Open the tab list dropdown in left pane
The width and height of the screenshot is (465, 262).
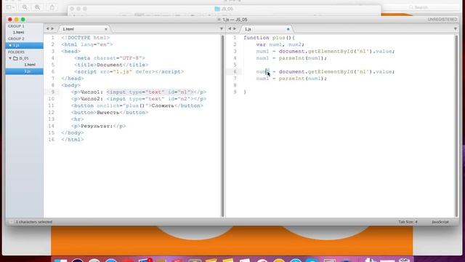pos(221,29)
